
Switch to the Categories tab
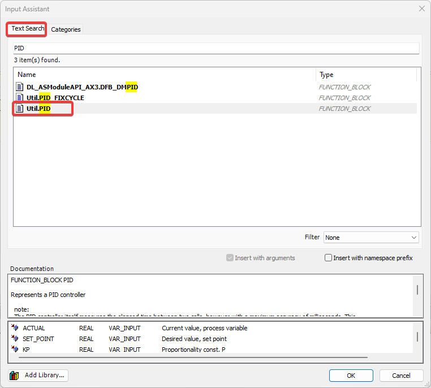pyautogui.click(x=66, y=29)
